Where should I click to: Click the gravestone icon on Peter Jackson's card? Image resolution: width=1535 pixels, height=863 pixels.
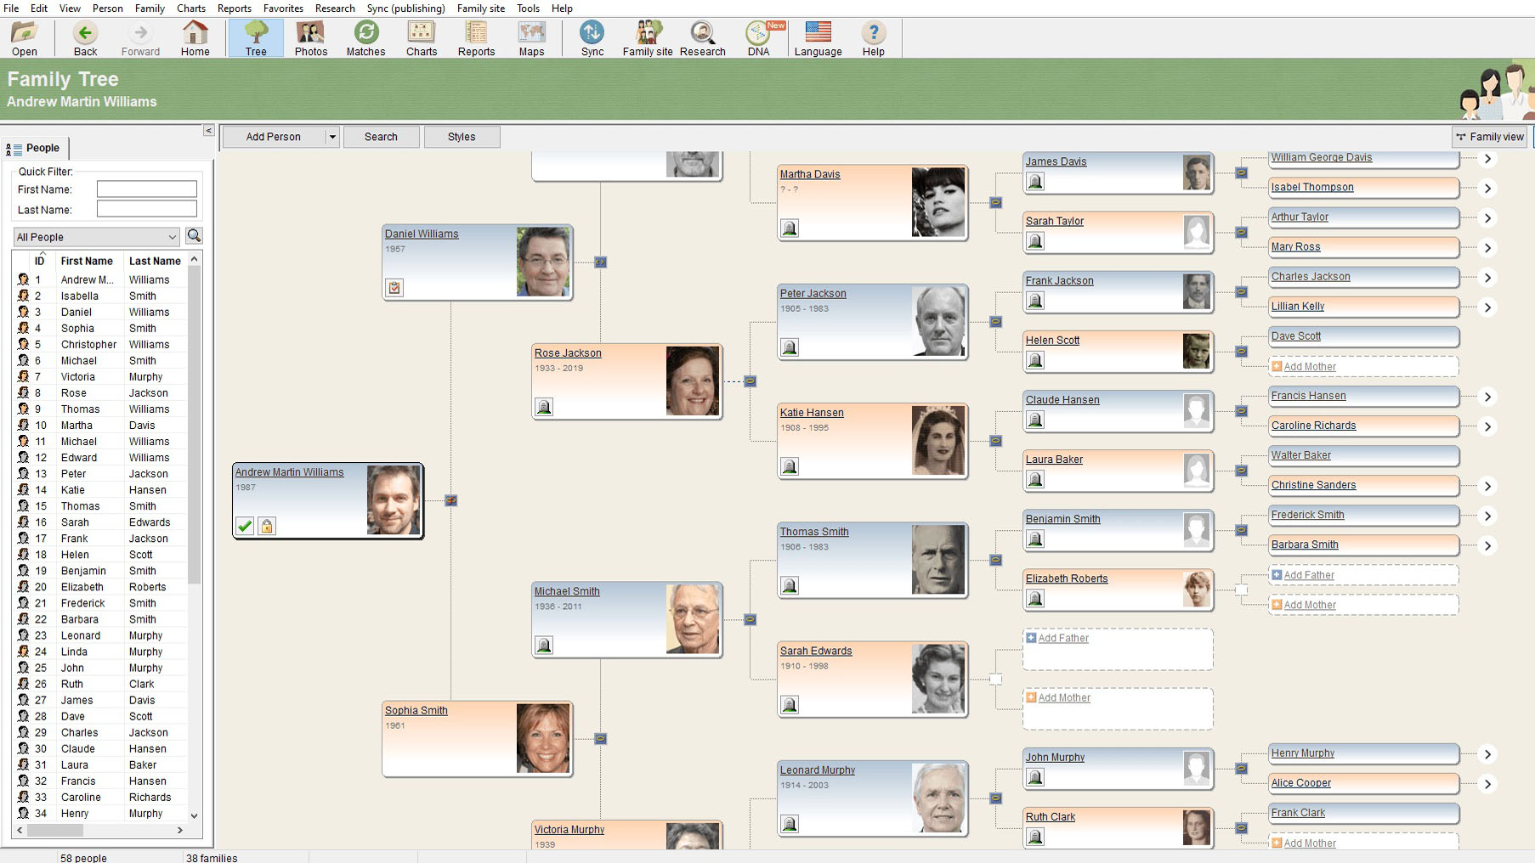pyautogui.click(x=790, y=347)
